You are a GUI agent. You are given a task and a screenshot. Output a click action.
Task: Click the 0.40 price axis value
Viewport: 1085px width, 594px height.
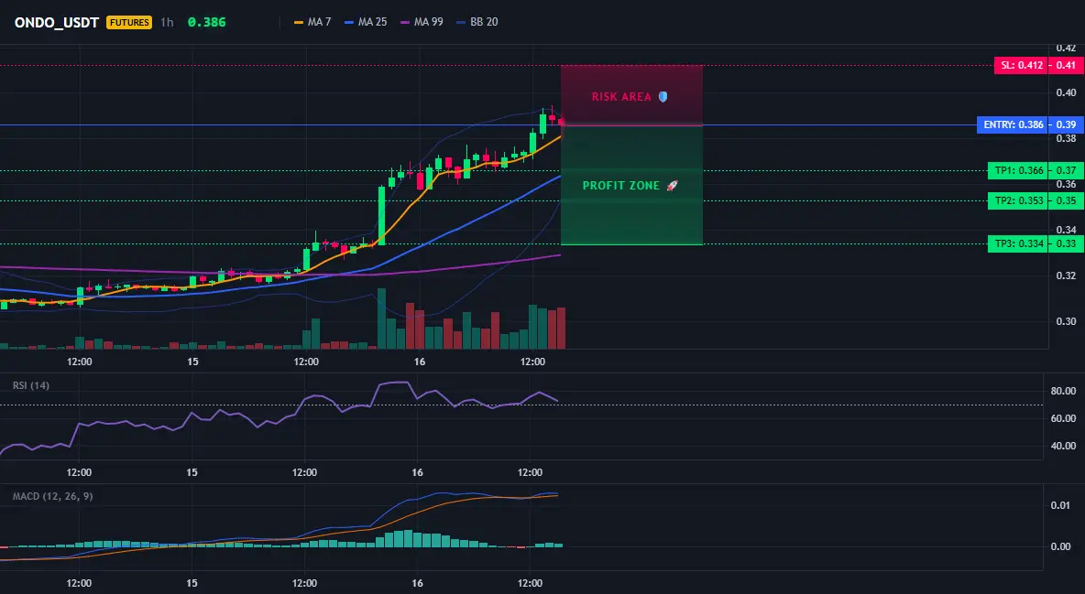[x=1067, y=92]
